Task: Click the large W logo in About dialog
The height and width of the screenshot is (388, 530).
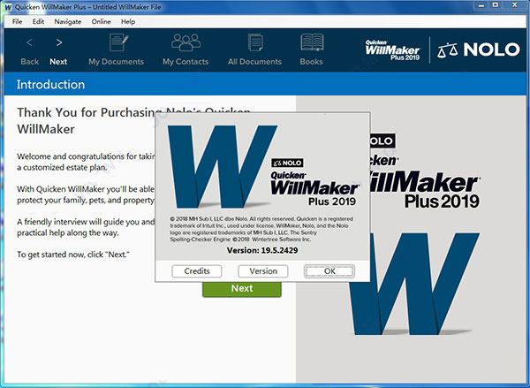Action: 222,166
